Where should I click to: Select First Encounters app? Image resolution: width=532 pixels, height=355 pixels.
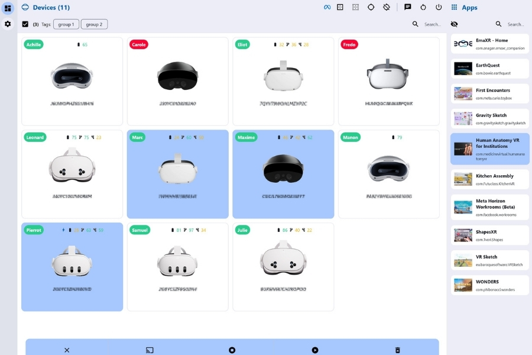(490, 93)
